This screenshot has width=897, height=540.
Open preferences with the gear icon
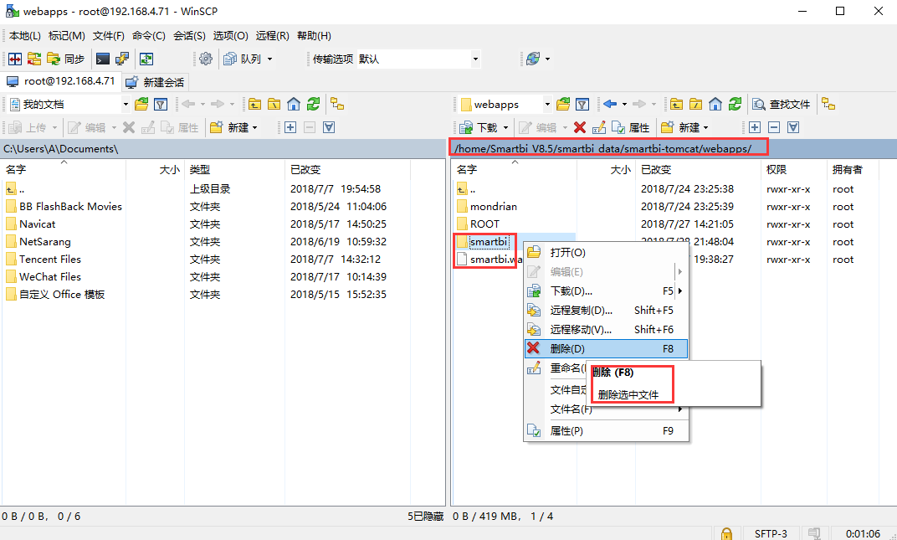click(x=206, y=59)
